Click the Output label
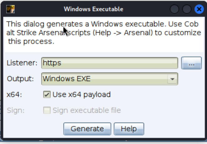The width and height of the screenshot is (207, 144). coord(20,79)
